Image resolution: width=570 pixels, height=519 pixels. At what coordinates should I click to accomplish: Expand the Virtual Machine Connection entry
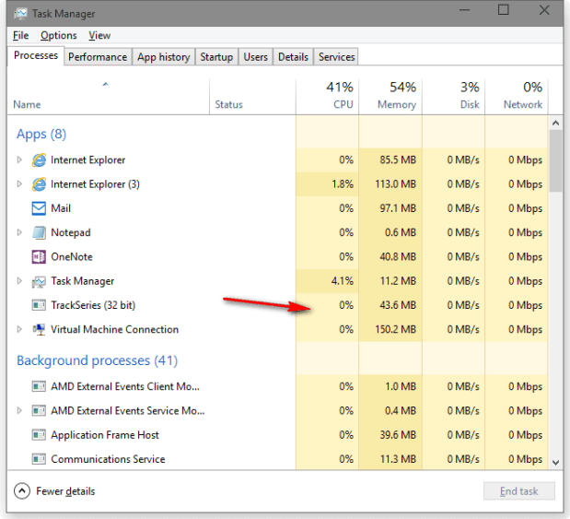pyautogui.click(x=19, y=329)
